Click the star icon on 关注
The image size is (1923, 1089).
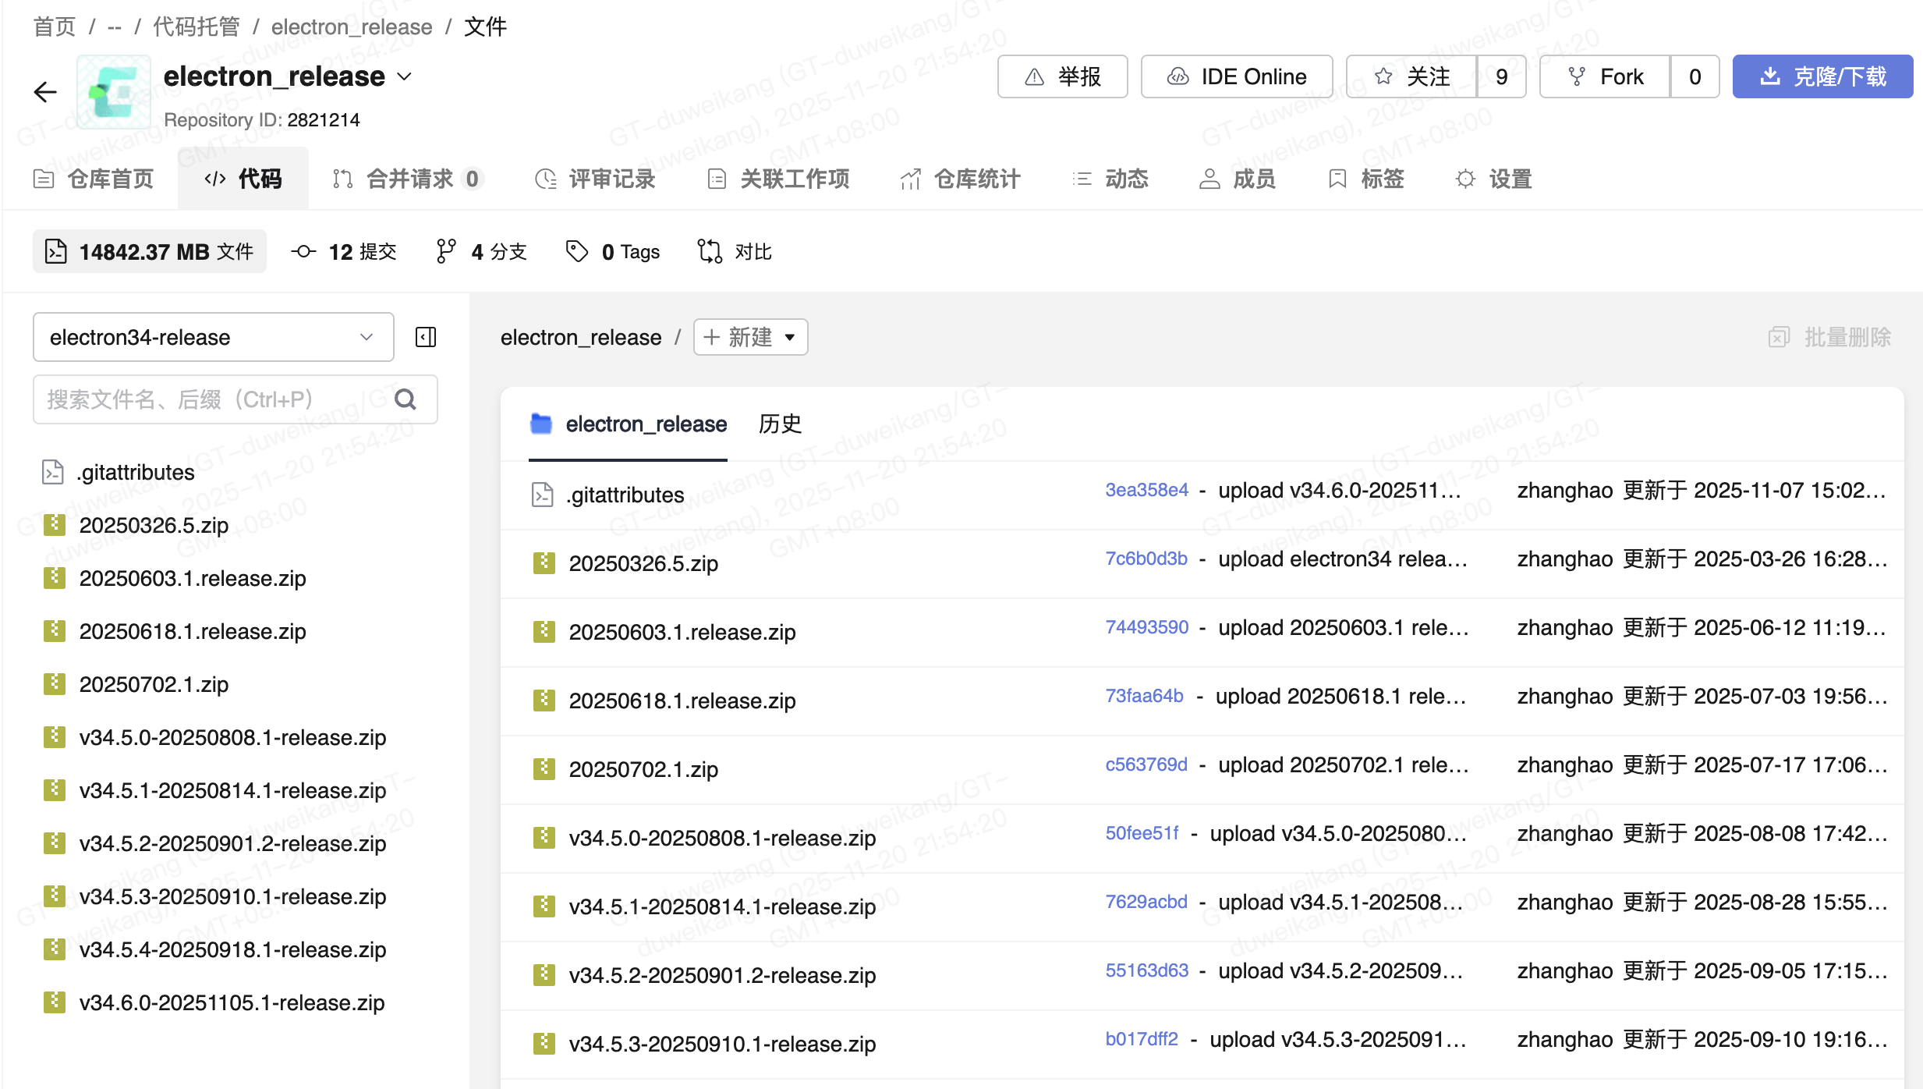pyautogui.click(x=1383, y=76)
